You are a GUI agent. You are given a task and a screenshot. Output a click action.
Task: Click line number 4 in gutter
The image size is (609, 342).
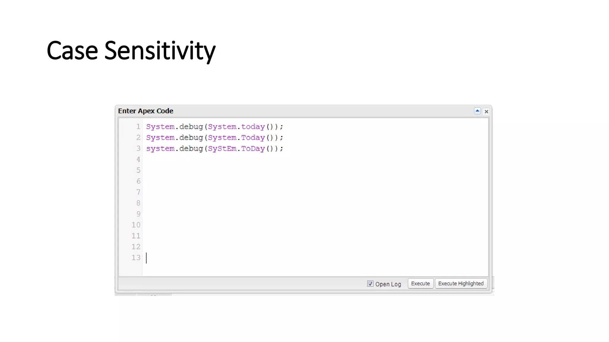(x=138, y=159)
